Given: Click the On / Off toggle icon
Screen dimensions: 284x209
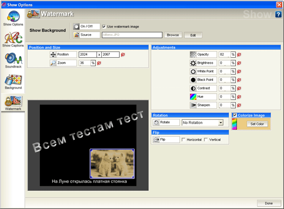Looking at the screenshot, I should point(76,26).
